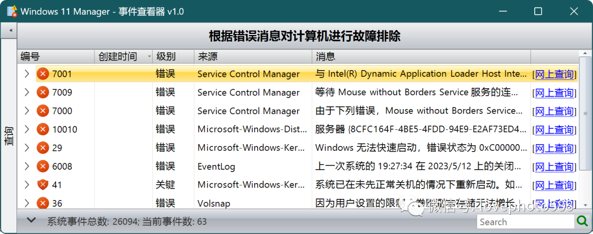Click the Windows 11 Manager app icon
Image resolution: width=593 pixels, height=234 pixels.
coord(11,12)
